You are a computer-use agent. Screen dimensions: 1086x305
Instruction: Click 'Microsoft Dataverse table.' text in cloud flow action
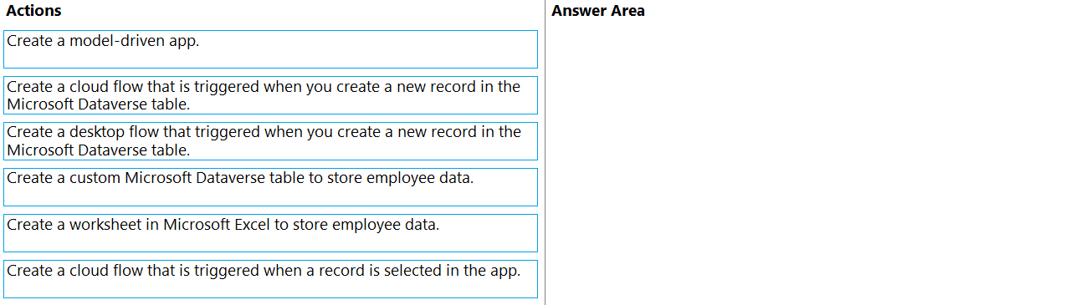pyautogui.click(x=98, y=104)
